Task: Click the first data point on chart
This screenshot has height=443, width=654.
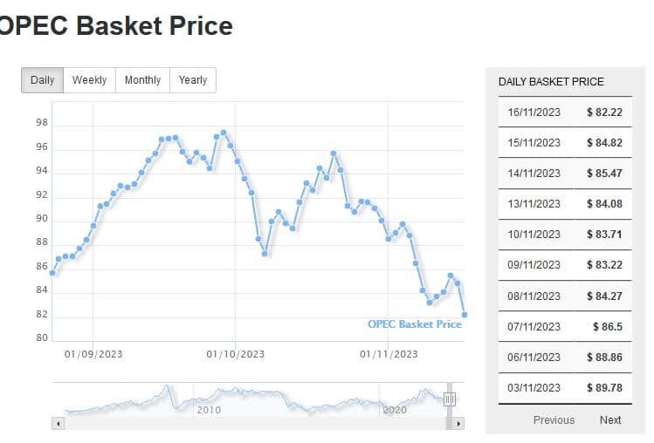Action: pos(52,273)
